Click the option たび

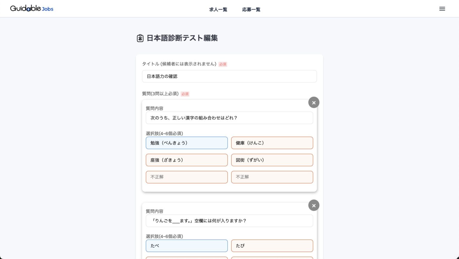272,246
